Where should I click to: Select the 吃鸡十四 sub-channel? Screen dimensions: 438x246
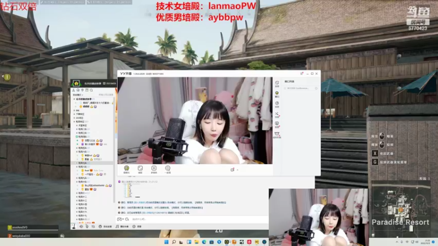coord(83,204)
